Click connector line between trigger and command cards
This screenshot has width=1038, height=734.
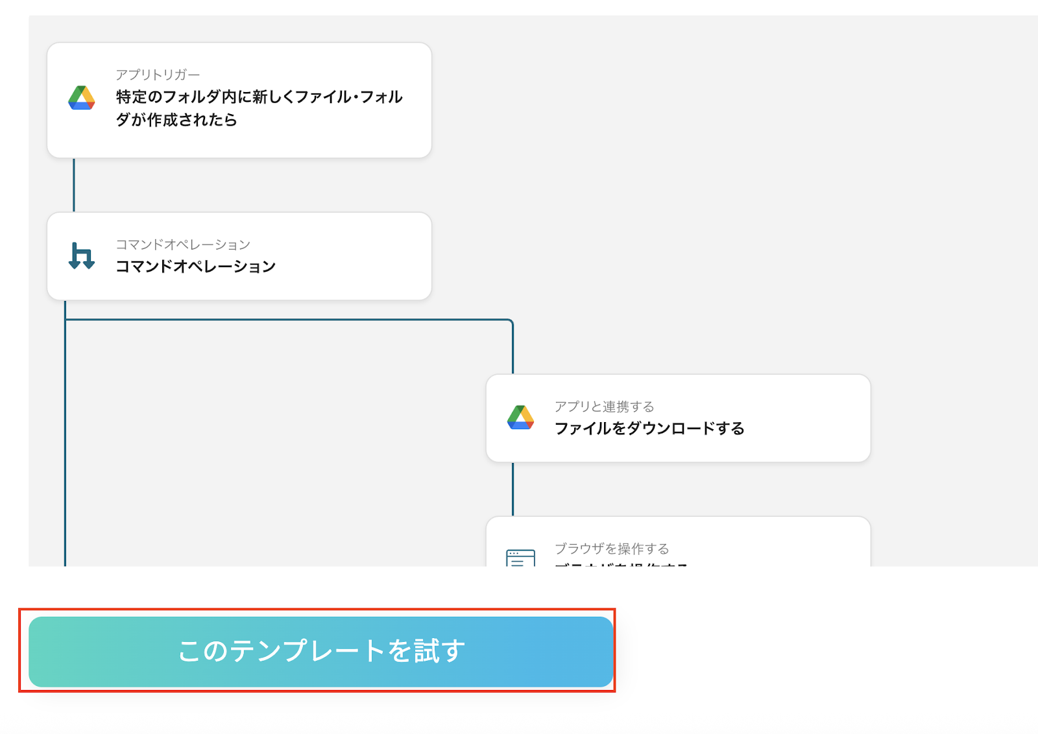click(74, 185)
